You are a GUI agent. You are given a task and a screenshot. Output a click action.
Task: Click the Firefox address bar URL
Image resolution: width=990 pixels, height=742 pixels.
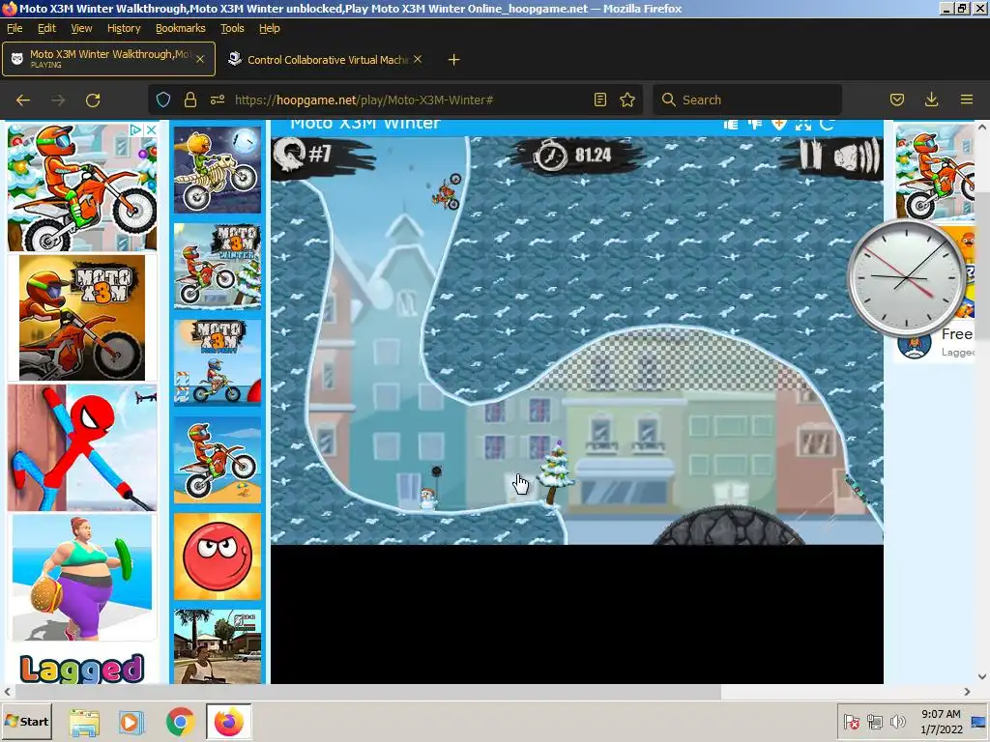pyautogui.click(x=364, y=100)
